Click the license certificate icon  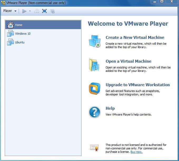(x=94, y=148)
